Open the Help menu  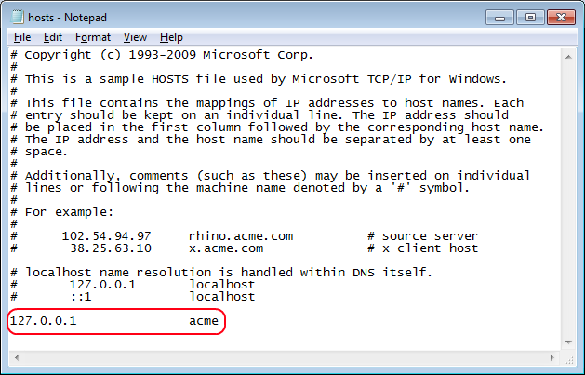tap(171, 37)
